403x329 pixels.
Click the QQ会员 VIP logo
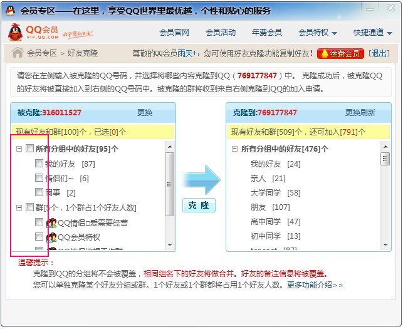coord(33,33)
